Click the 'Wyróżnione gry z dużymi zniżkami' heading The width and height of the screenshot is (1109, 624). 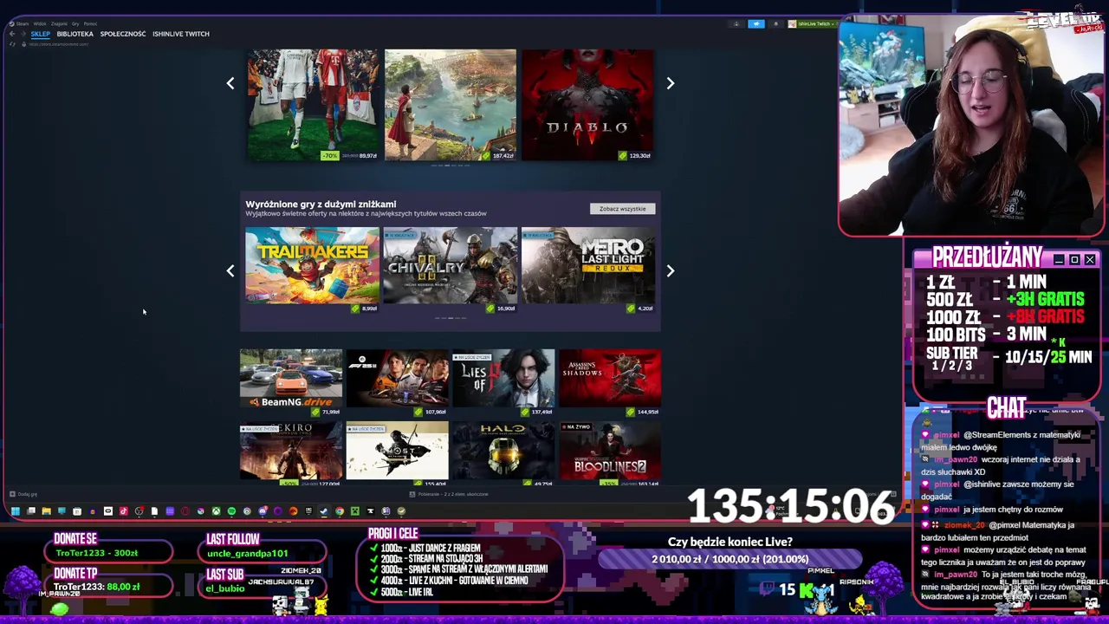pyautogui.click(x=321, y=205)
